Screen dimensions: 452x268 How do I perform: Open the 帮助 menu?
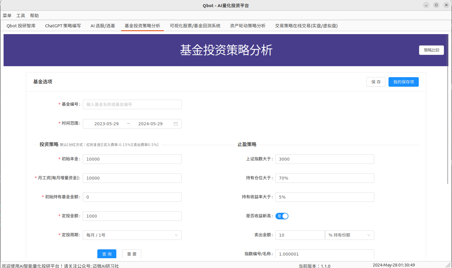[x=34, y=15]
